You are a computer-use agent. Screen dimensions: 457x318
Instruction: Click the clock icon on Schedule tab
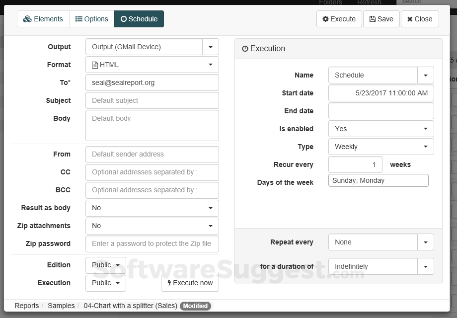click(125, 19)
